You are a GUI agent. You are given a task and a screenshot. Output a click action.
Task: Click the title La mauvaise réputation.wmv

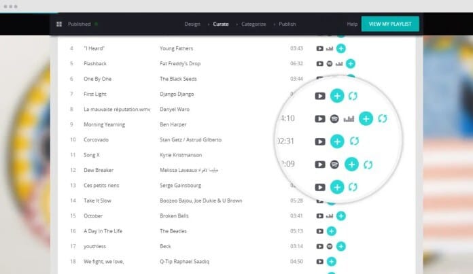point(117,109)
